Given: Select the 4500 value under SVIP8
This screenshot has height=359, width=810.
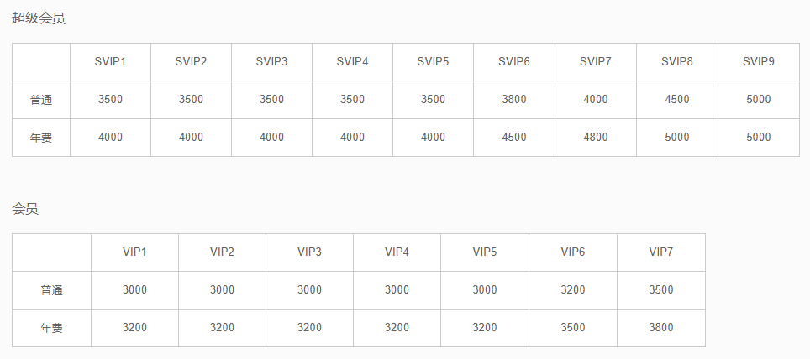Looking at the screenshot, I should pos(677,100).
